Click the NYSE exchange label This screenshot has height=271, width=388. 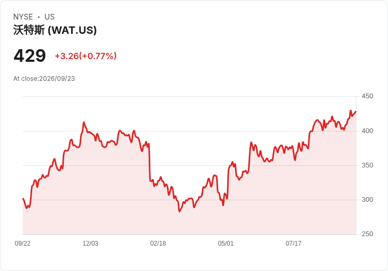coord(23,17)
